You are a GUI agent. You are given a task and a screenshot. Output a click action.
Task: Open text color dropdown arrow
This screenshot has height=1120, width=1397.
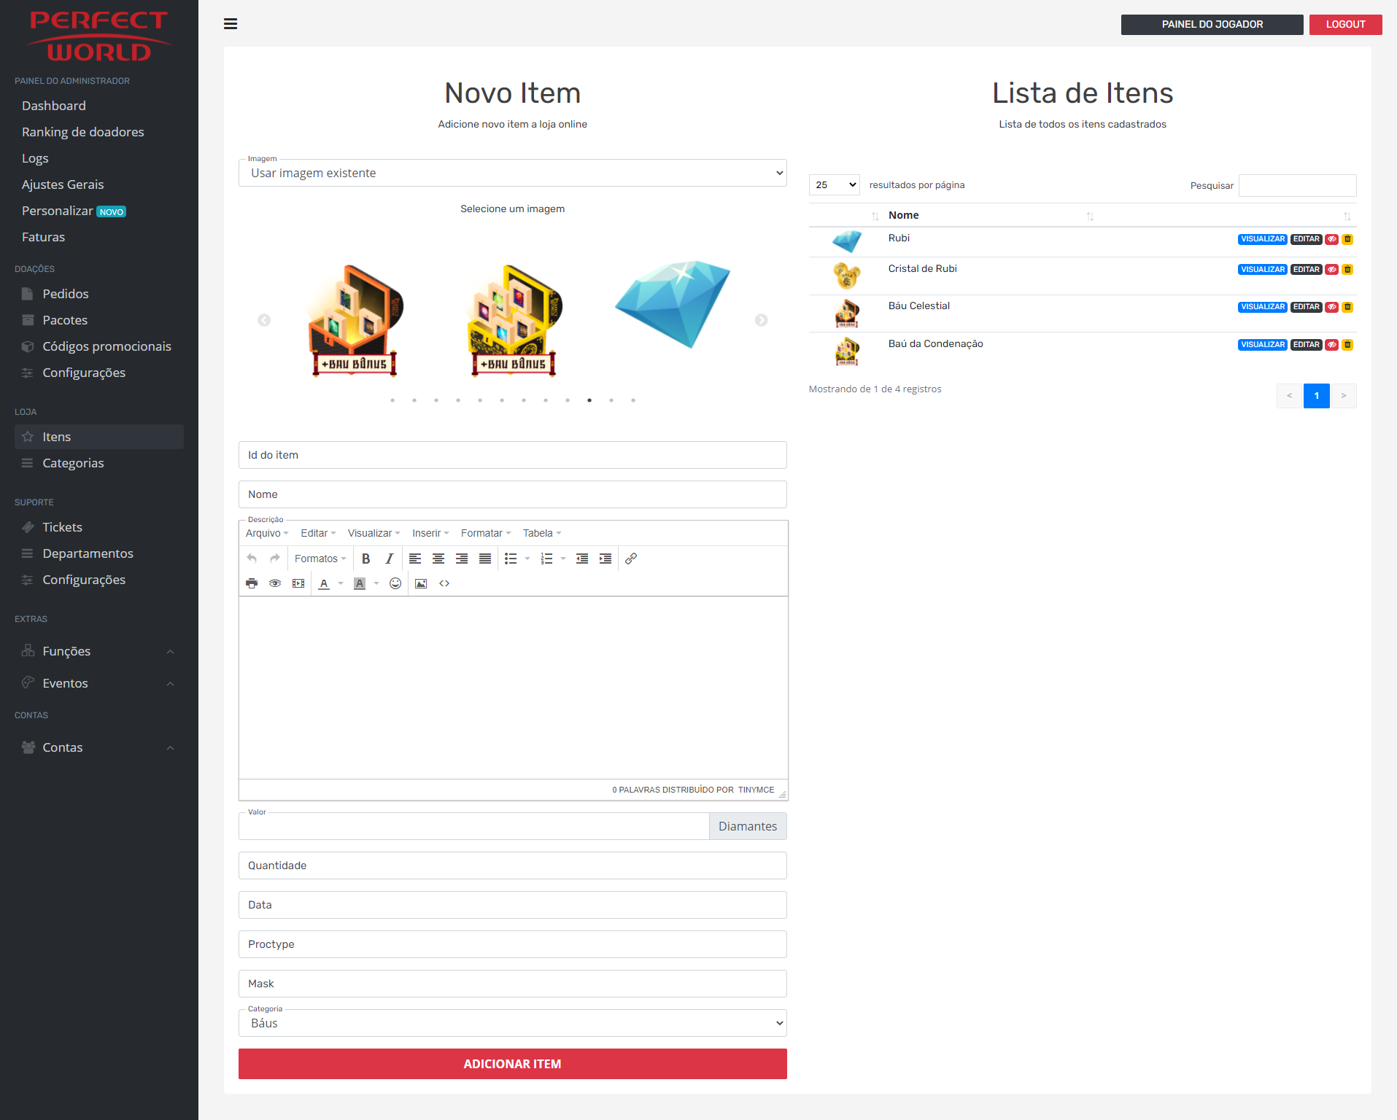click(341, 583)
